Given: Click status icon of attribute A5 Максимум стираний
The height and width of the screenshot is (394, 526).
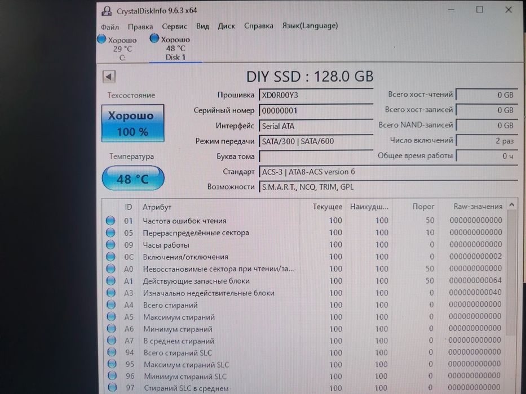Looking at the screenshot, I should 111,316.
